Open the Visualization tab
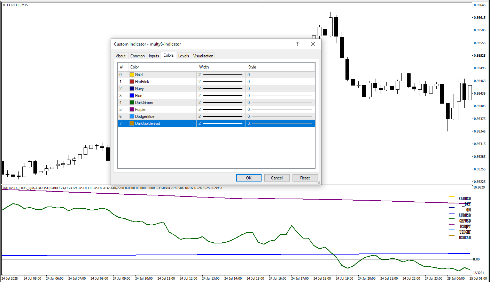490x282 pixels. click(x=203, y=56)
